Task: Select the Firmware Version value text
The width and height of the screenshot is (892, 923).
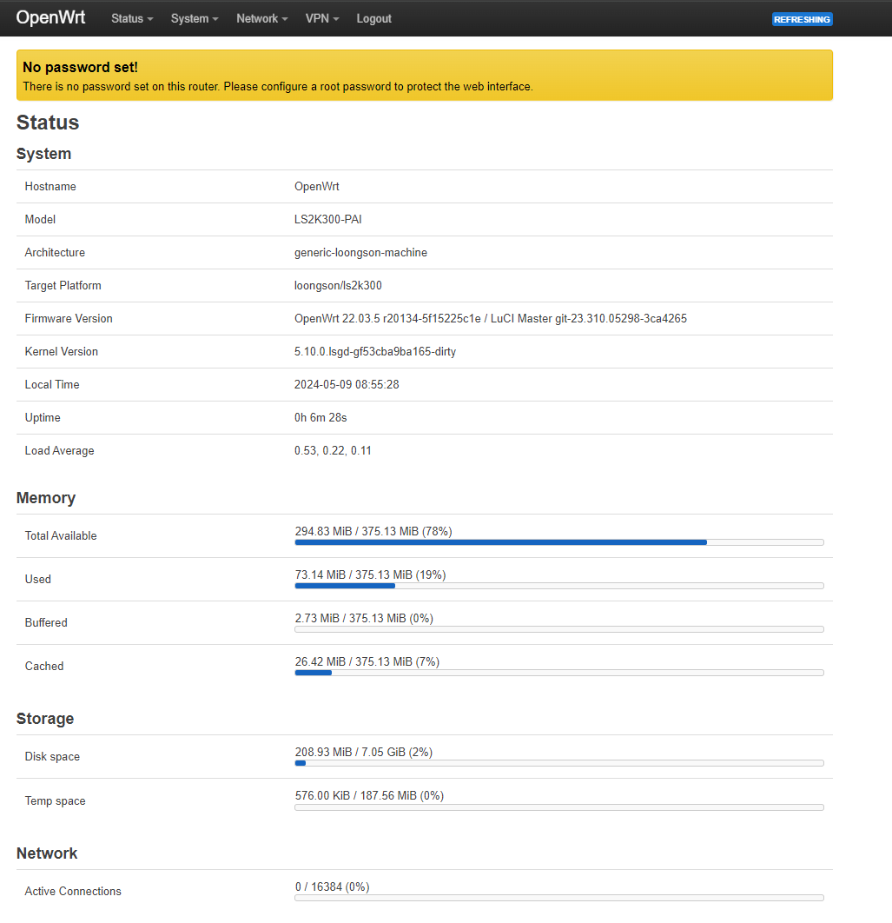Action: tap(490, 319)
